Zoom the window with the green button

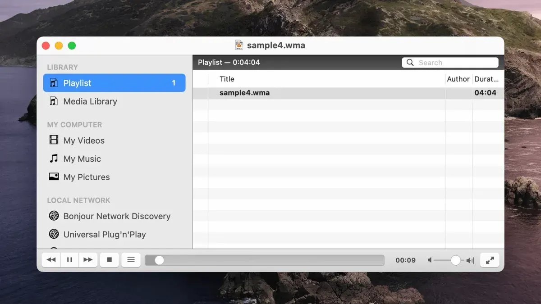pyautogui.click(x=72, y=45)
